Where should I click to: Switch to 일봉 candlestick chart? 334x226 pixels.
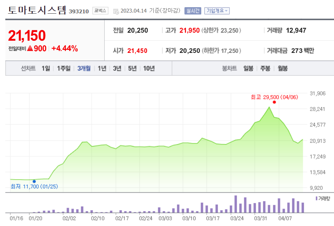click(x=248, y=68)
